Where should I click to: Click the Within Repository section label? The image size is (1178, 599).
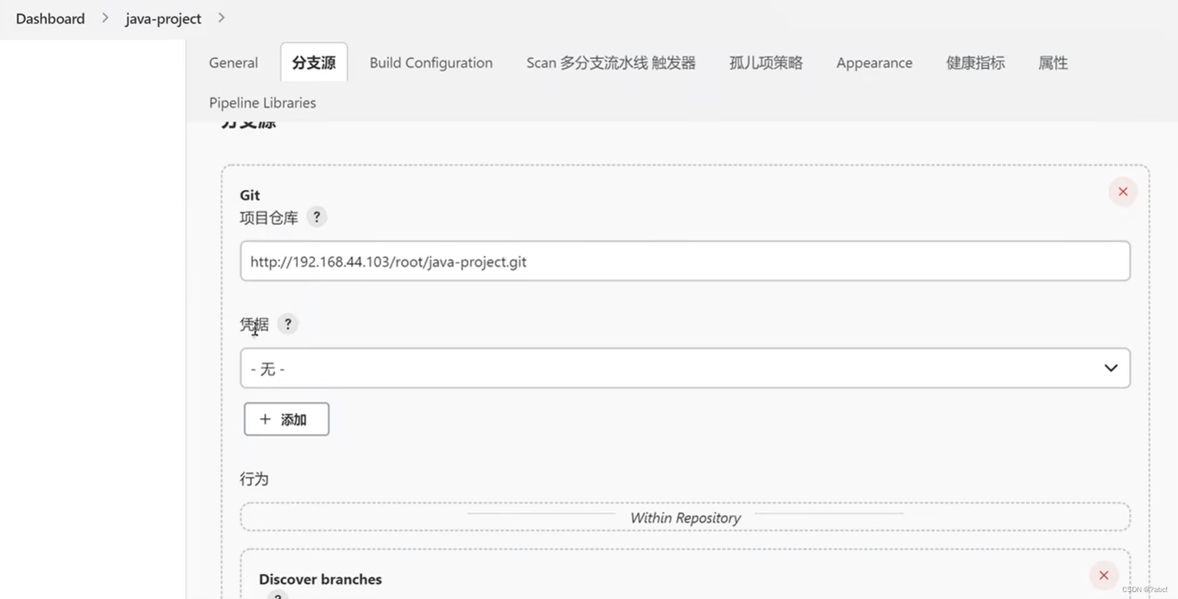click(x=685, y=518)
